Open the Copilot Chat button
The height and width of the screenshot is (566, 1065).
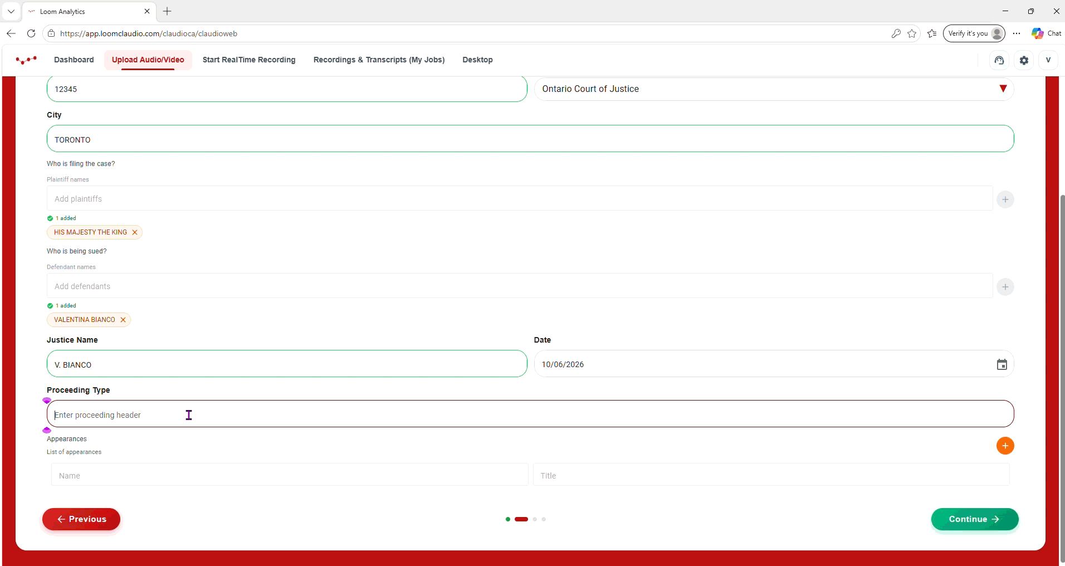(x=1047, y=33)
